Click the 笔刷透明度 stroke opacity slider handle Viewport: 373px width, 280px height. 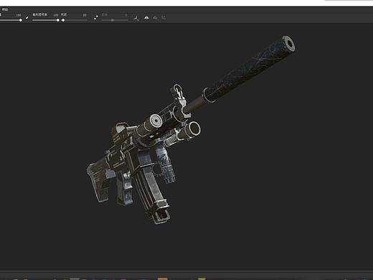[x=58, y=20]
